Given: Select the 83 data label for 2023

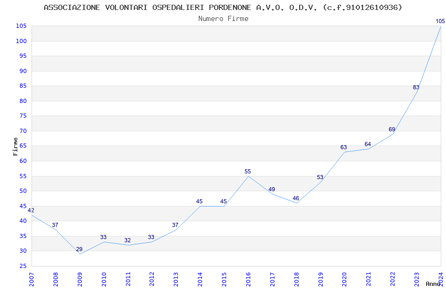Looking at the screenshot, I should click(x=416, y=87).
